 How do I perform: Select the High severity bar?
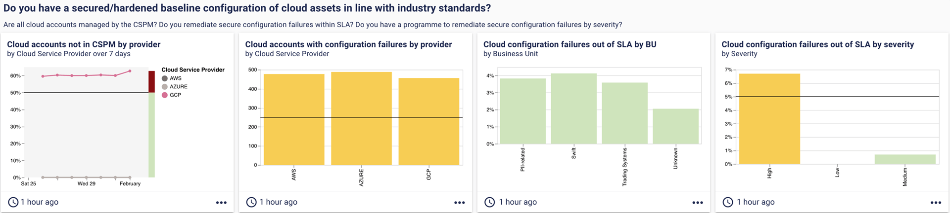[769, 118]
